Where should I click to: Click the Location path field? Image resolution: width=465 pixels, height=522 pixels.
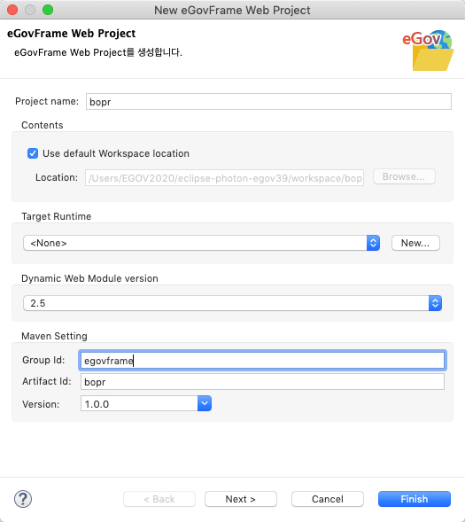coord(224,178)
